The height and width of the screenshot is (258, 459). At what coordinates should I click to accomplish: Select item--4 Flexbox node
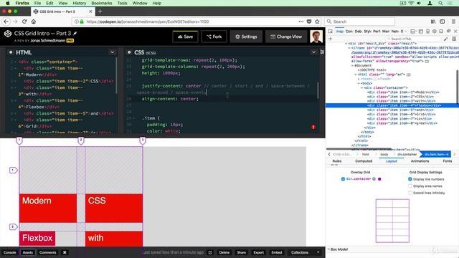[x=392, y=105]
